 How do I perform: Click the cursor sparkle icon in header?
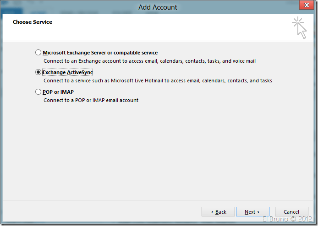pyautogui.click(x=299, y=27)
